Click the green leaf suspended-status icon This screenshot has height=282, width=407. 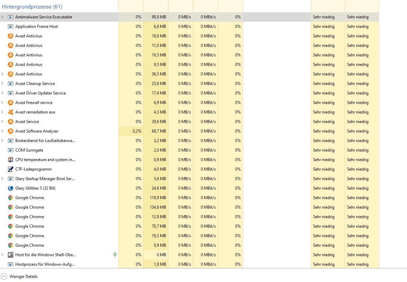pos(115,255)
